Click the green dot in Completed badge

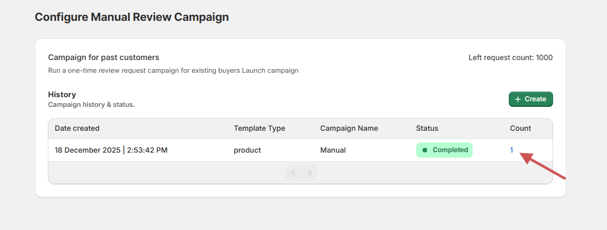point(425,150)
